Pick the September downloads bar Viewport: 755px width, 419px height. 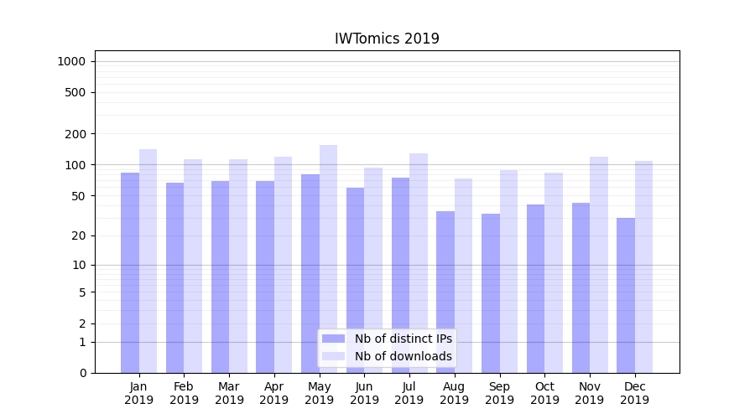(x=508, y=271)
